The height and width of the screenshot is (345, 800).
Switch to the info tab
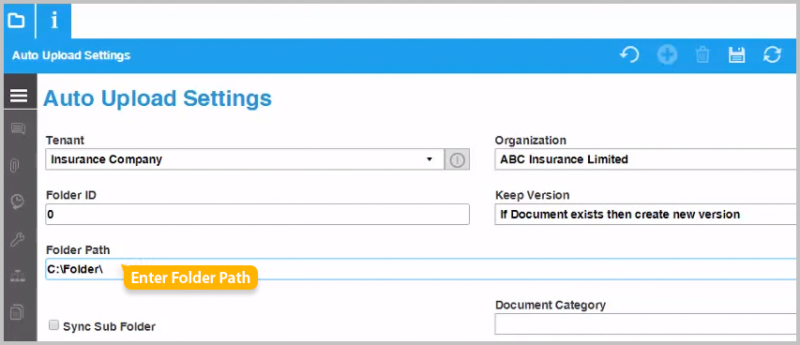pos(53,21)
